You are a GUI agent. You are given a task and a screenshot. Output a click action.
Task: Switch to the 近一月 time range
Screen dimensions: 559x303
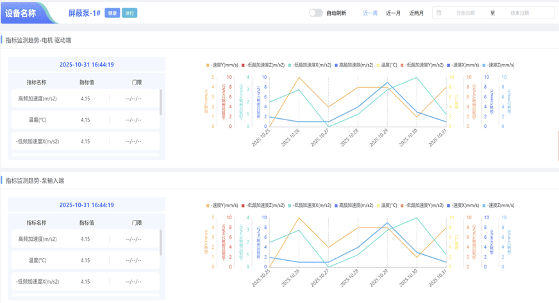[393, 13]
